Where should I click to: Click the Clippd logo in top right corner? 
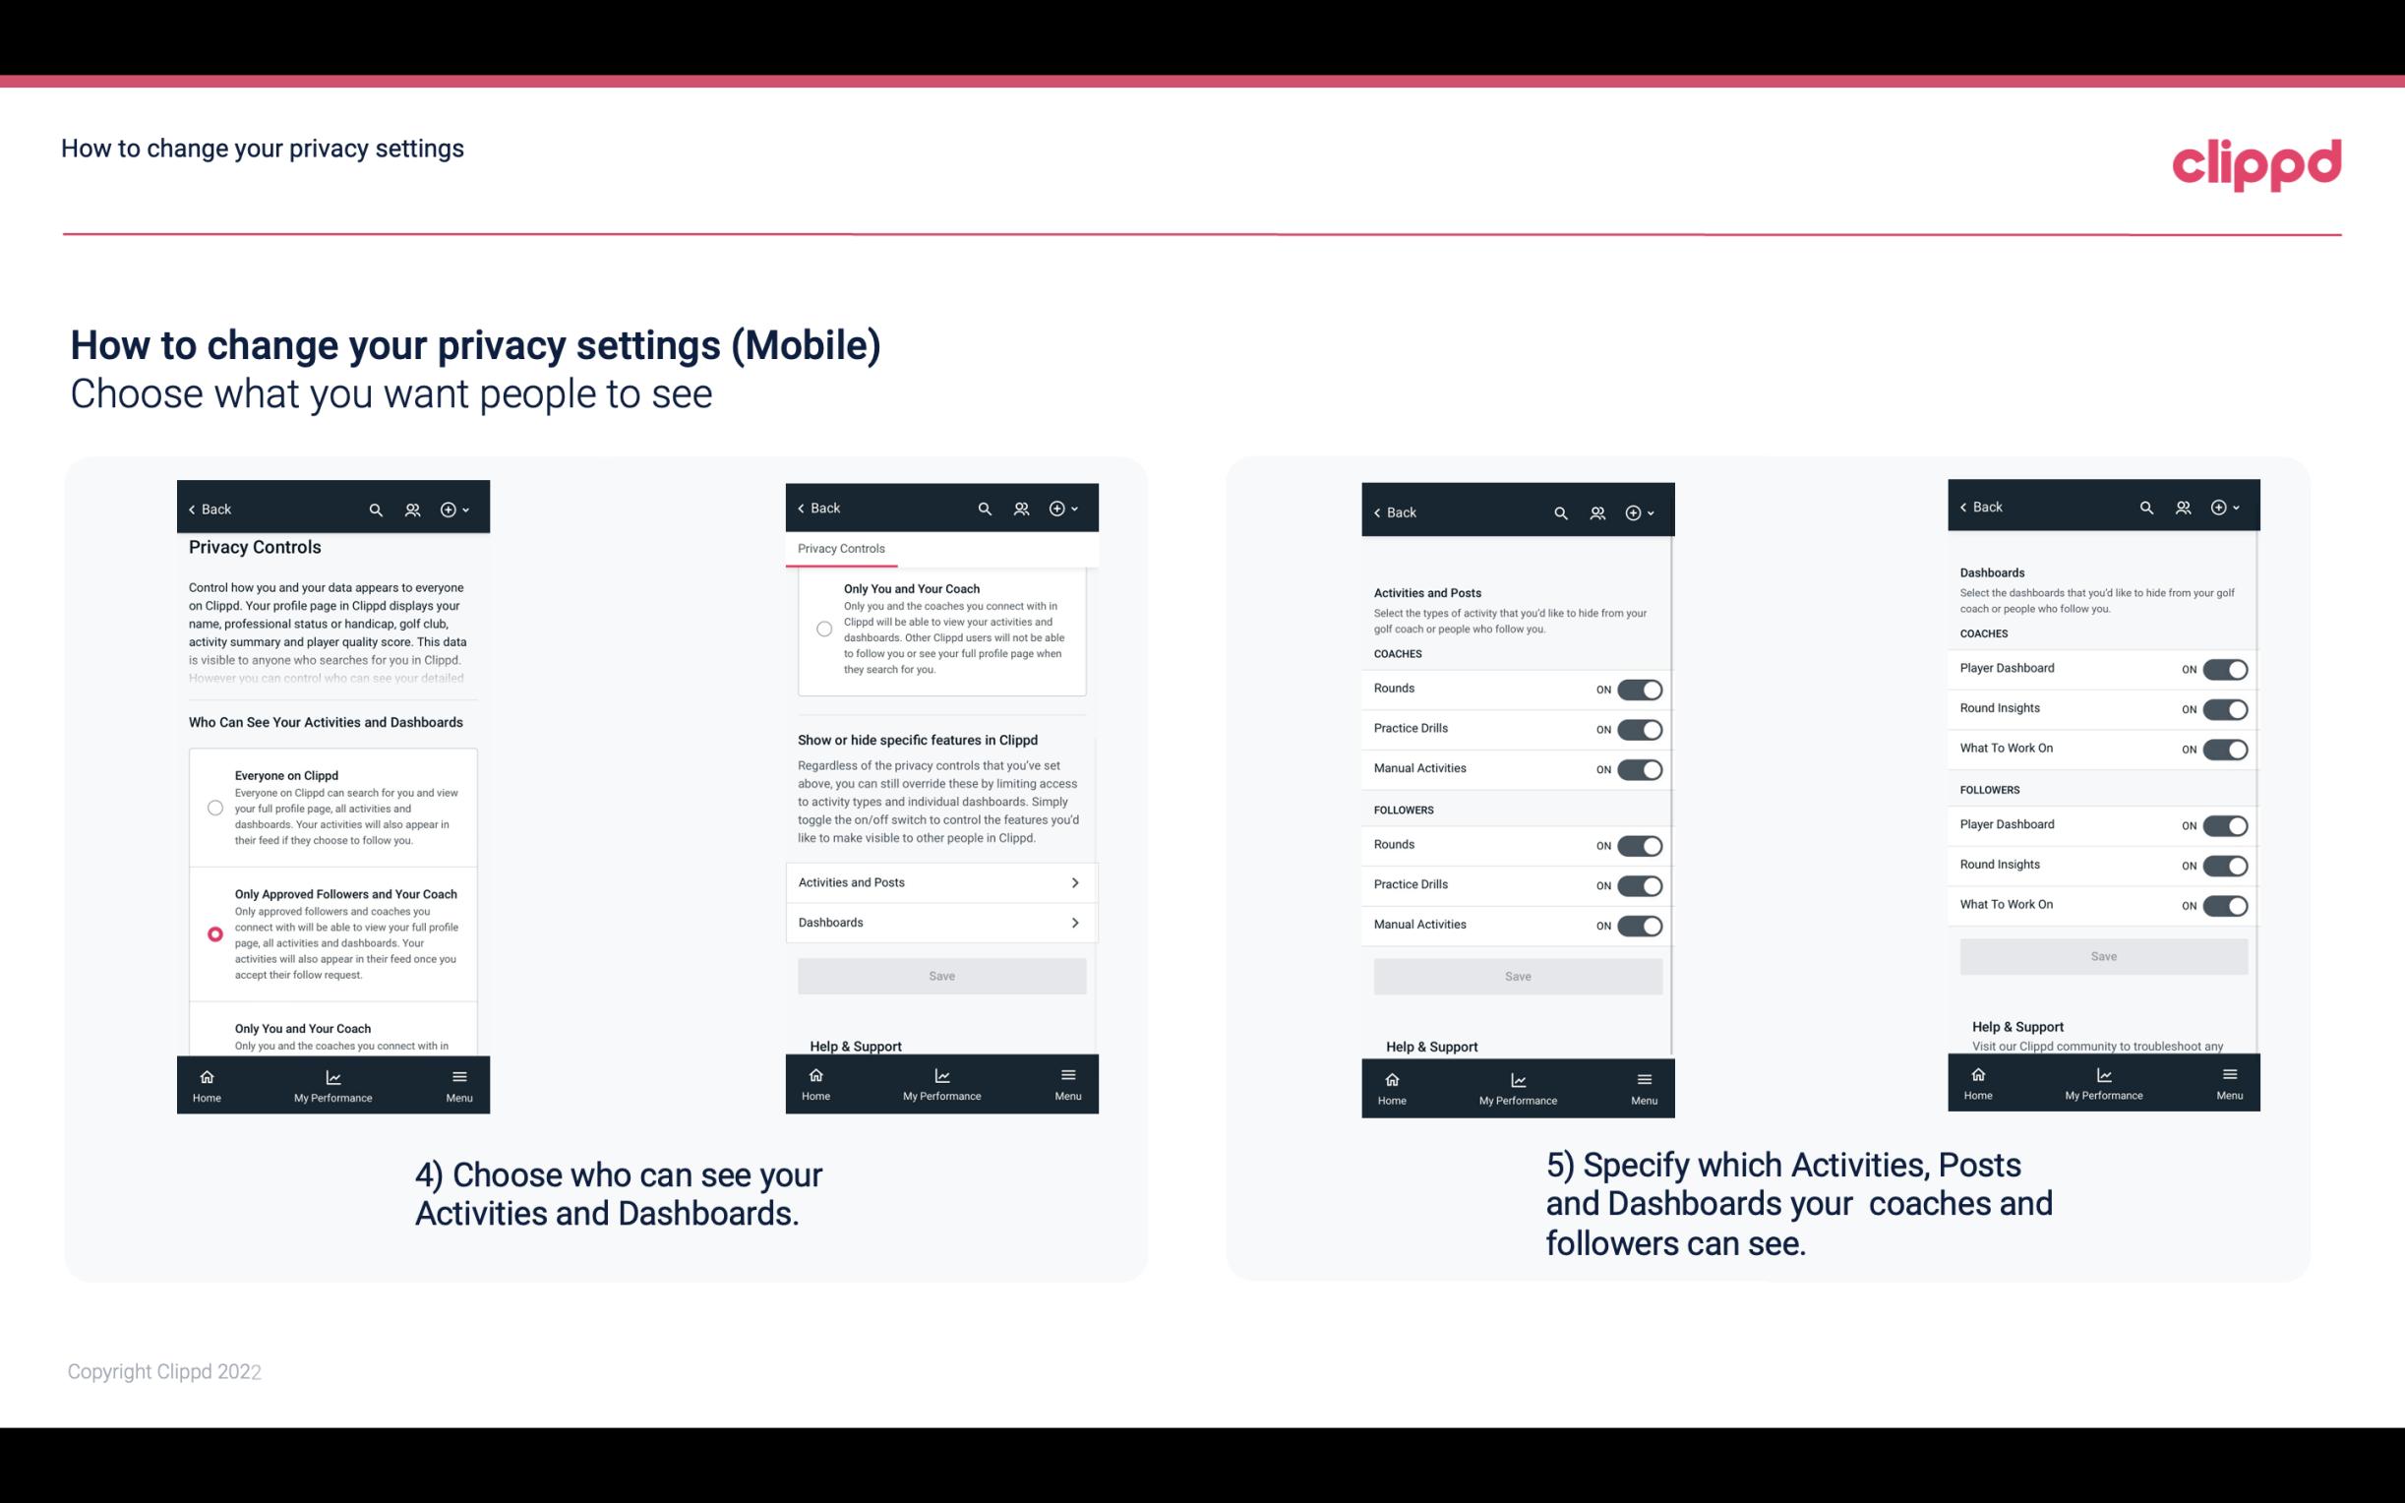[x=2257, y=162]
